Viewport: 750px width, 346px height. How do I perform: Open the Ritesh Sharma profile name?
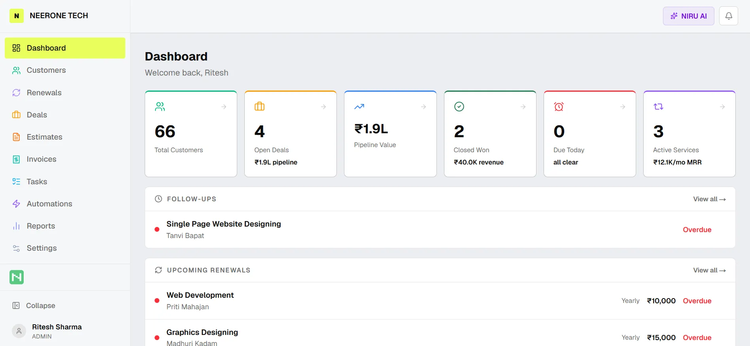tap(57, 327)
